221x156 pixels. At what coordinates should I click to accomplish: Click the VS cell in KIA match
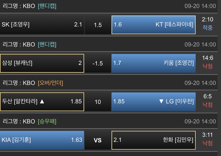point(98,140)
